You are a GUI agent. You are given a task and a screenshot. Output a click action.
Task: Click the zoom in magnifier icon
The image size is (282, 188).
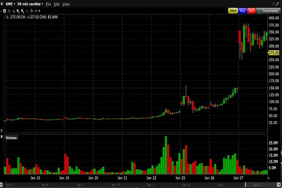click(18, 11)
